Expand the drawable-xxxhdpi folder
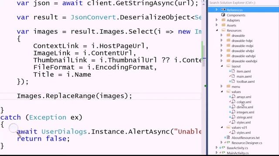The height and width of the screenshot is (156, 279). point(221,61)
